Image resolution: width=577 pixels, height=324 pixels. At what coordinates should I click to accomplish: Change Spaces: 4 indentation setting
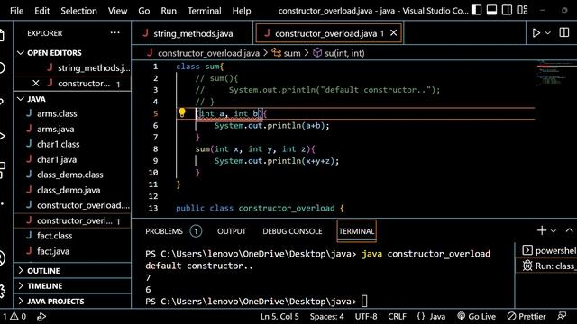coord(326,316)
